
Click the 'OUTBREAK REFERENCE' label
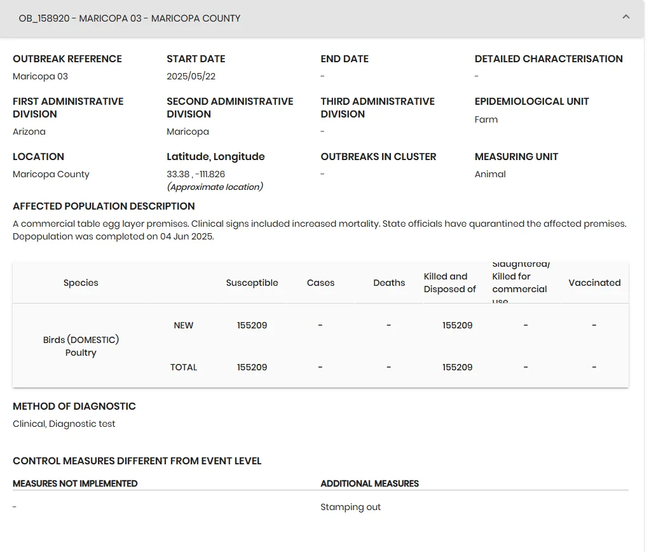[67, 59]
